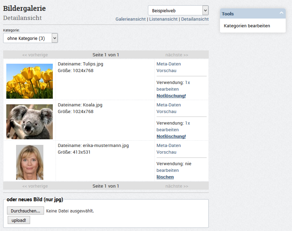This screenshot has width=292, height=231.
Task: Open Kategorien bearbeiten in Tools
Action: (x=247, y=26)
